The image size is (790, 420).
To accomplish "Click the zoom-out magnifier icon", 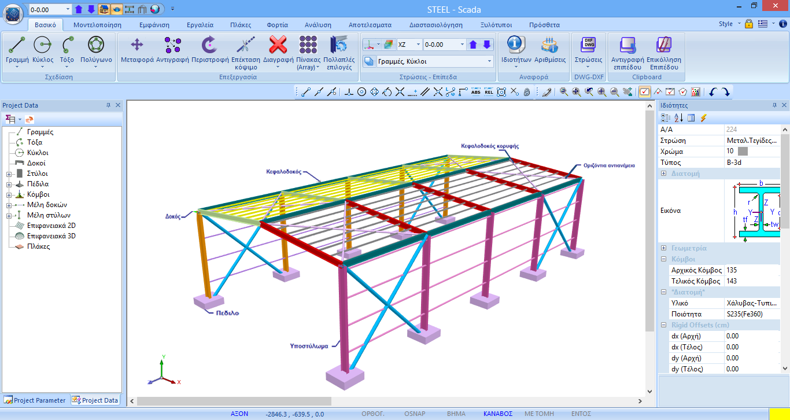I will 615,91.
